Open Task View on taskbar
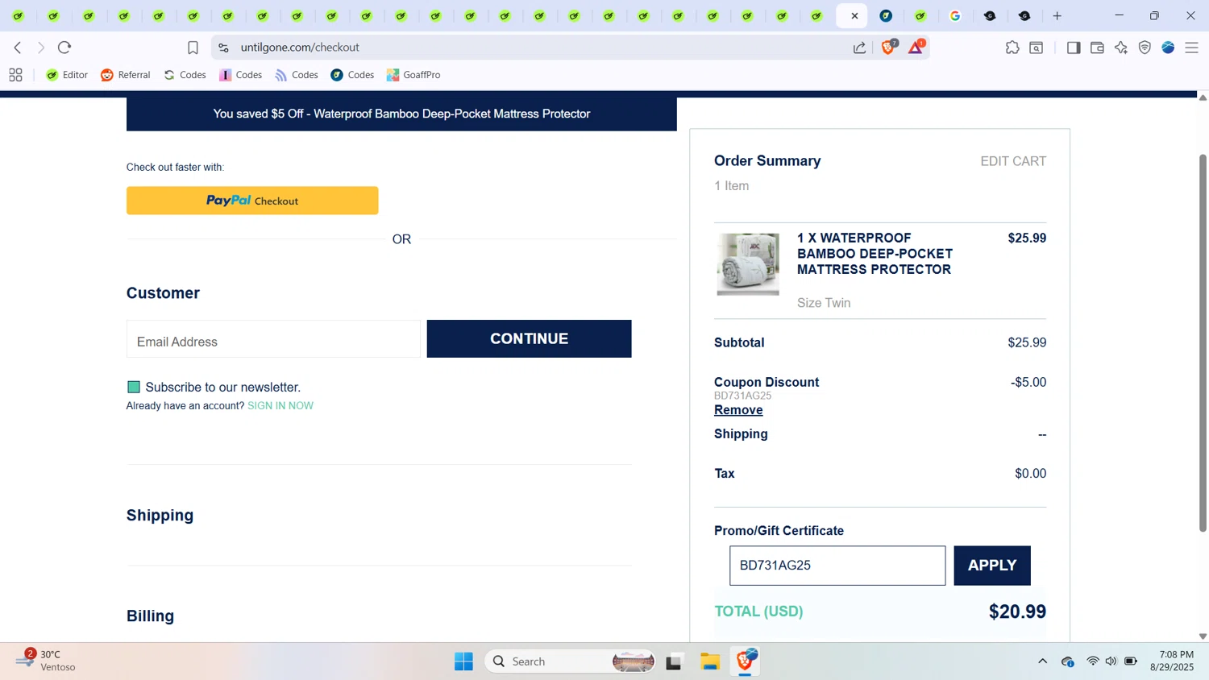The height and width of the screenshot is (680, 1209). tap(674, 661)
